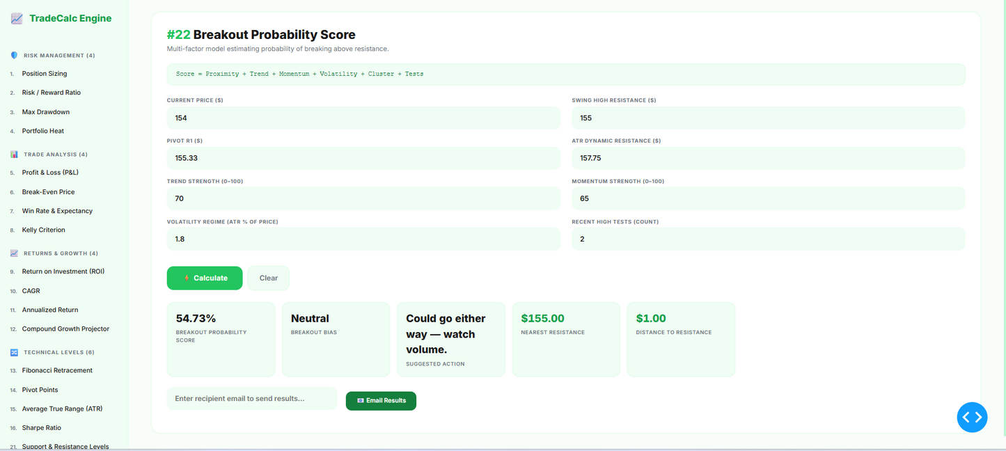Click the suggested action 'Could go either way' card
Image resolution: width=1006 pixels, height=451 pixels.
[451, 340]
